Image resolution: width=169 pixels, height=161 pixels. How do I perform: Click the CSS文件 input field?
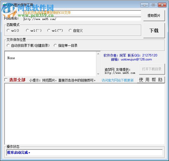[82, 13]
